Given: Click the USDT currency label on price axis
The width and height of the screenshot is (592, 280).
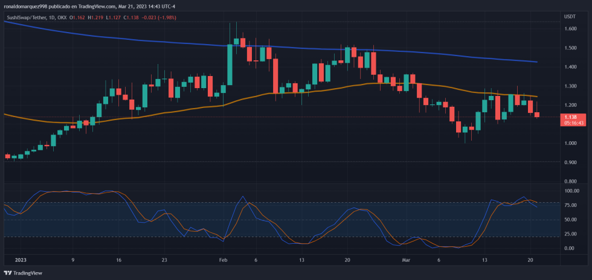Looking at the screenshot, I should 569,16.
